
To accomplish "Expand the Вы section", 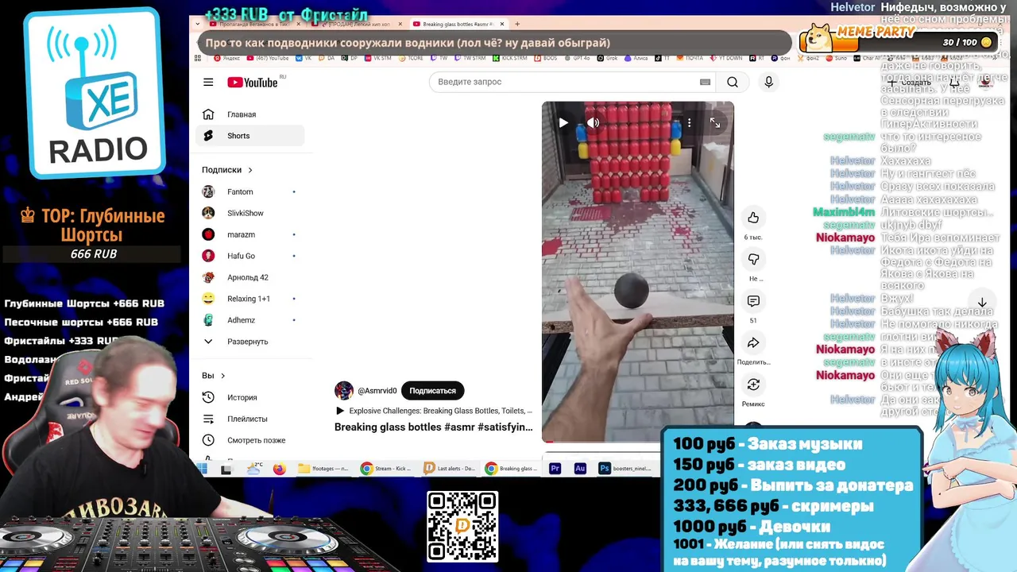I will 214,376.
